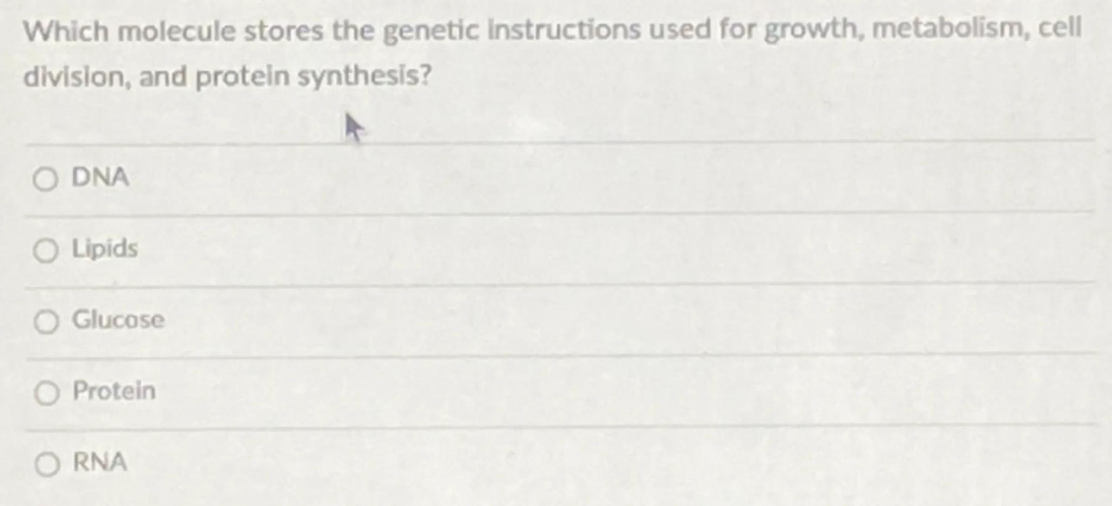The height and width of the screenshot is (506, 1112).
Task: Click the Lipids answer label text
Action: [105, 249]
